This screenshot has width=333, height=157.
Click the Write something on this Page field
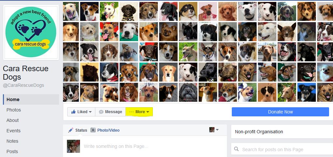[x=116, y=146]
